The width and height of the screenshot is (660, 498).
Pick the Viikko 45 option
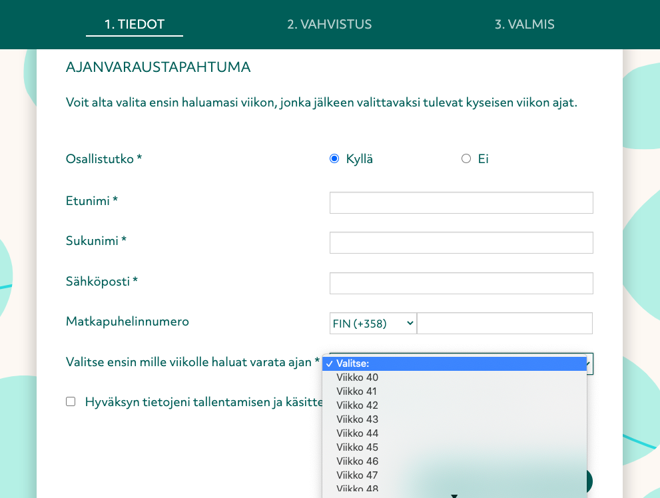coord(357,447)
